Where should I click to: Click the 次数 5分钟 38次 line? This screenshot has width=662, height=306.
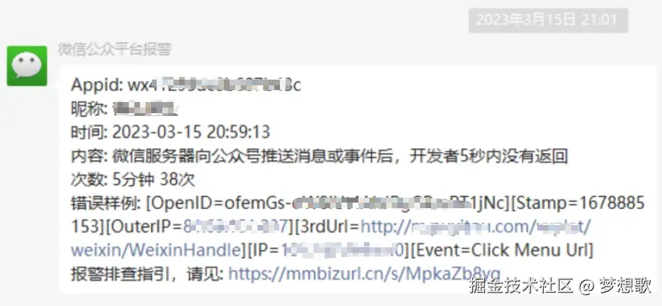tap(133, 180)
